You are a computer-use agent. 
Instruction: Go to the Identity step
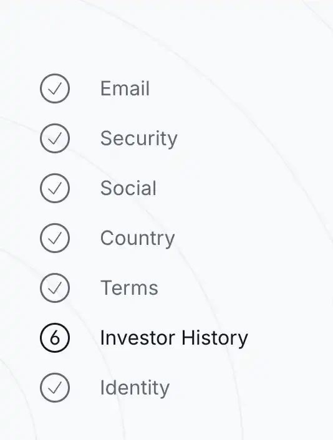[135, 388]
